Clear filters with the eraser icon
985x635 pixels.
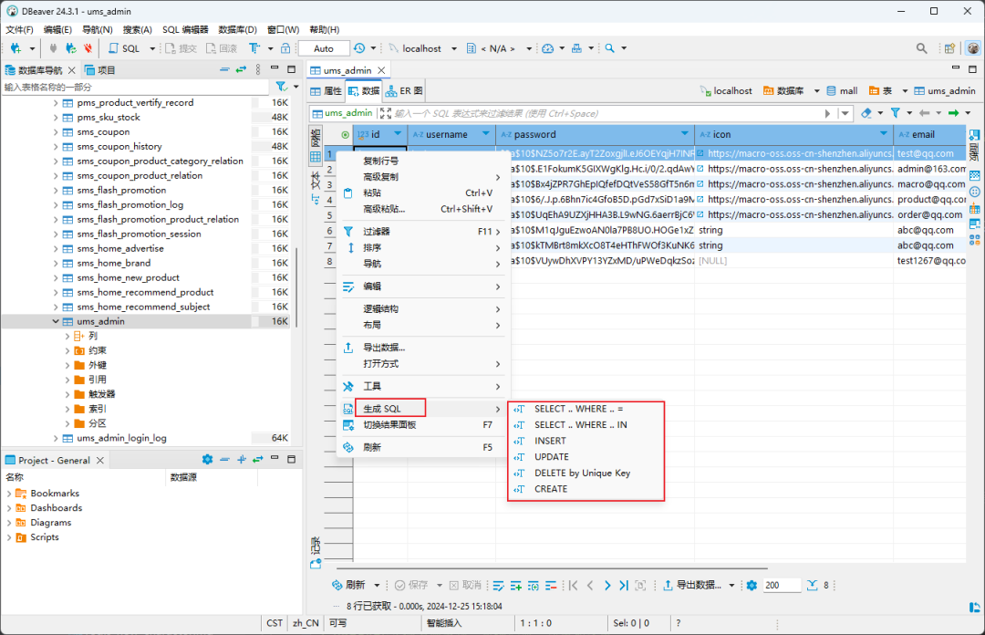tap(866, 113)
